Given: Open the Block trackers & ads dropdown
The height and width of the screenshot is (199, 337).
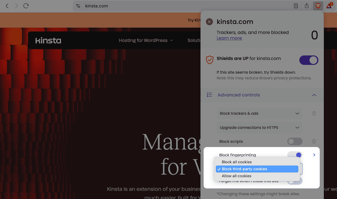Looking at the screenshot, I should point(260,113).
